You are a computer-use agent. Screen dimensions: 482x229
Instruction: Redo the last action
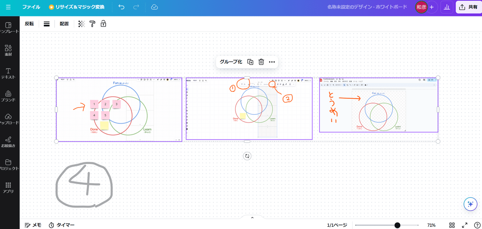tap(136, 7)
